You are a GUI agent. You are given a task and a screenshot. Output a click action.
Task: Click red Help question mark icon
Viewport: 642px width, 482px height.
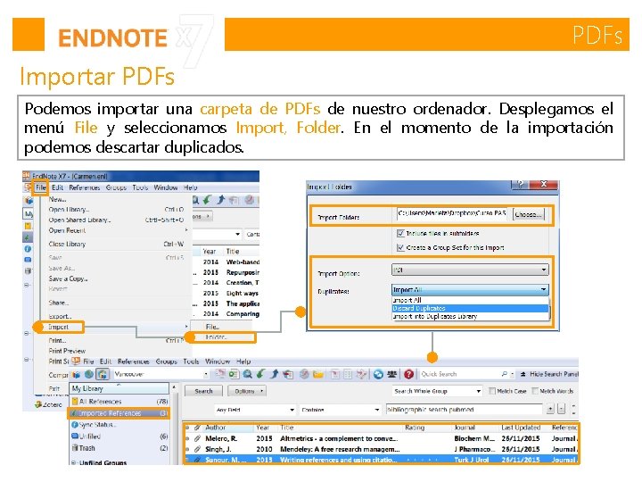pyautogui.click(x=408, y=374)
